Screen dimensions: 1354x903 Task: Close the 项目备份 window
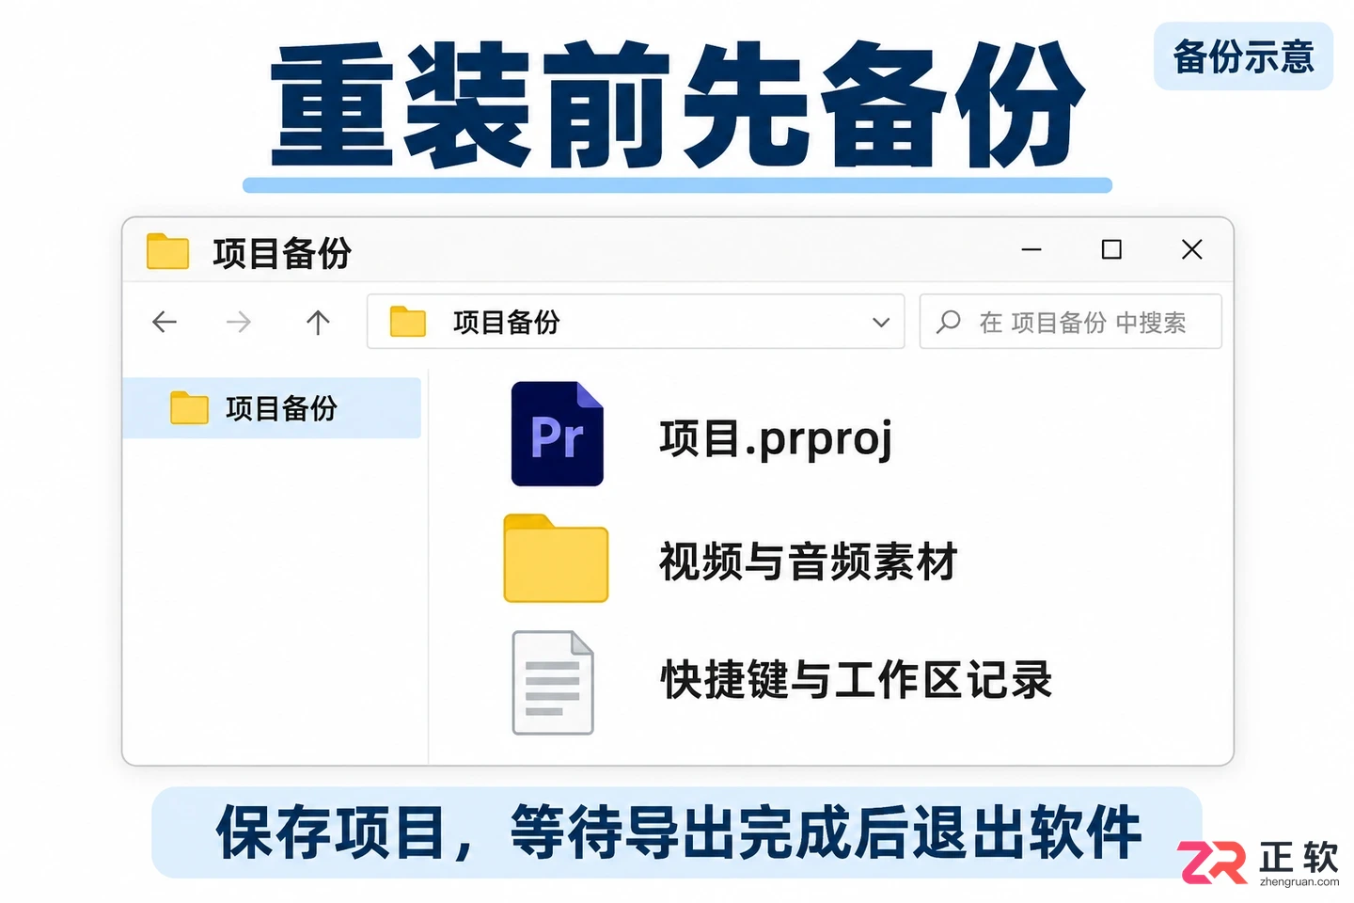pyautogui.click(x=1191, y=249)
